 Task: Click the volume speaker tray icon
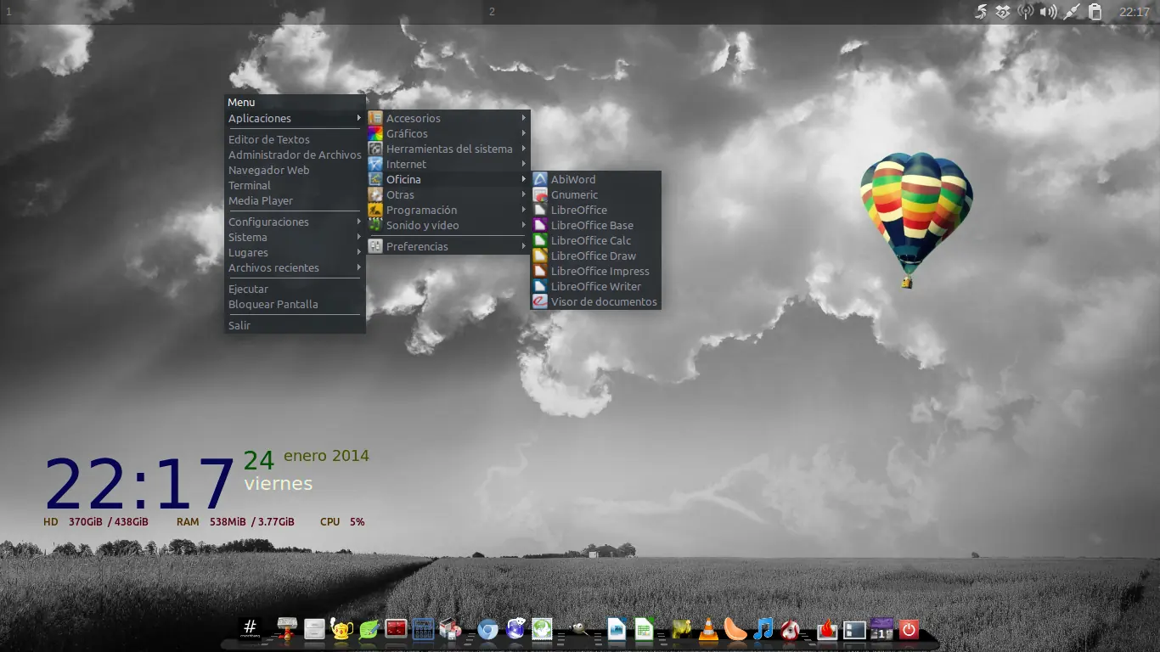pyautogui.click(x=1049, y=12)
